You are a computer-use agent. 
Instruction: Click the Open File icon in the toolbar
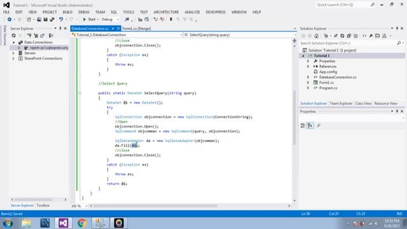pyautogui.click(x=39, y=19)
